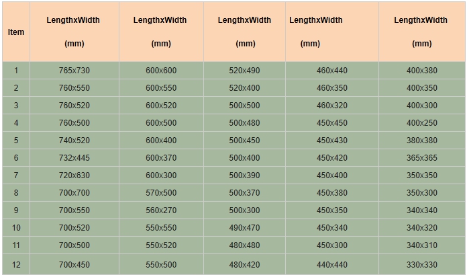Select the 330x330 cell
This screenshot has width=467, height=277.
tap(422, 264)
